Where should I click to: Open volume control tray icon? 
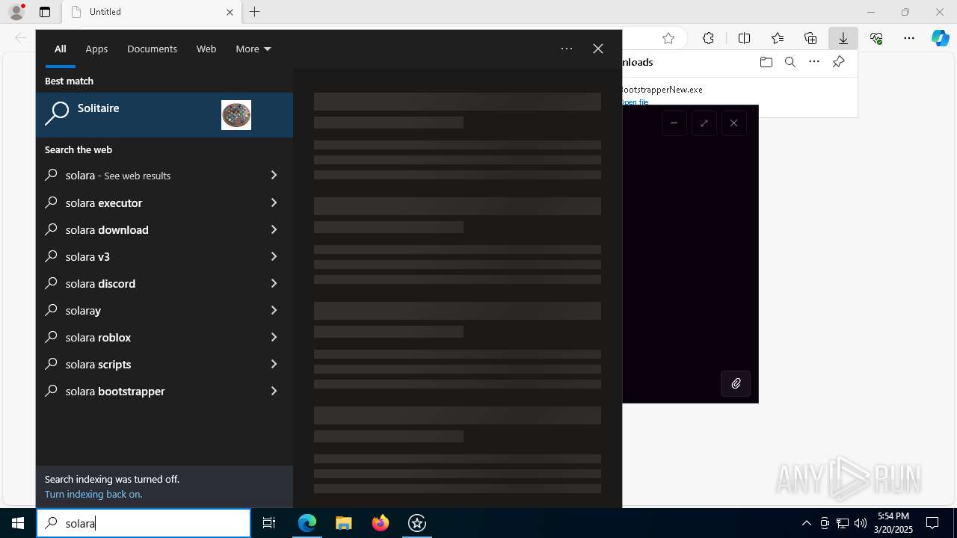click(x=860, y=523)
